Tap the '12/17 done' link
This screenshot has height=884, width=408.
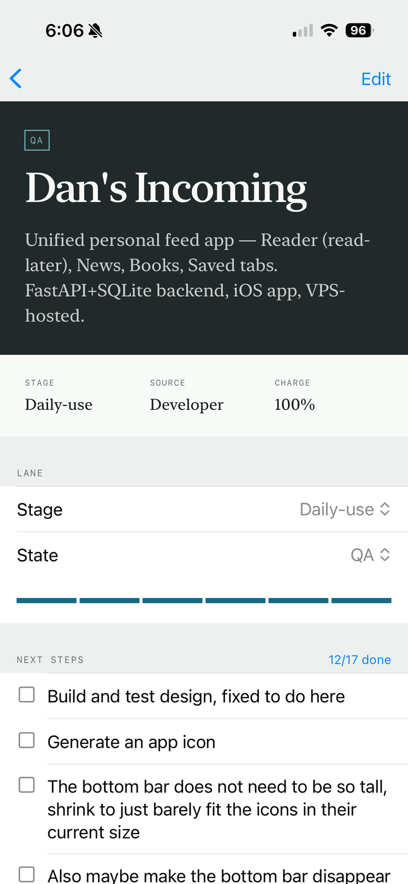359,660
